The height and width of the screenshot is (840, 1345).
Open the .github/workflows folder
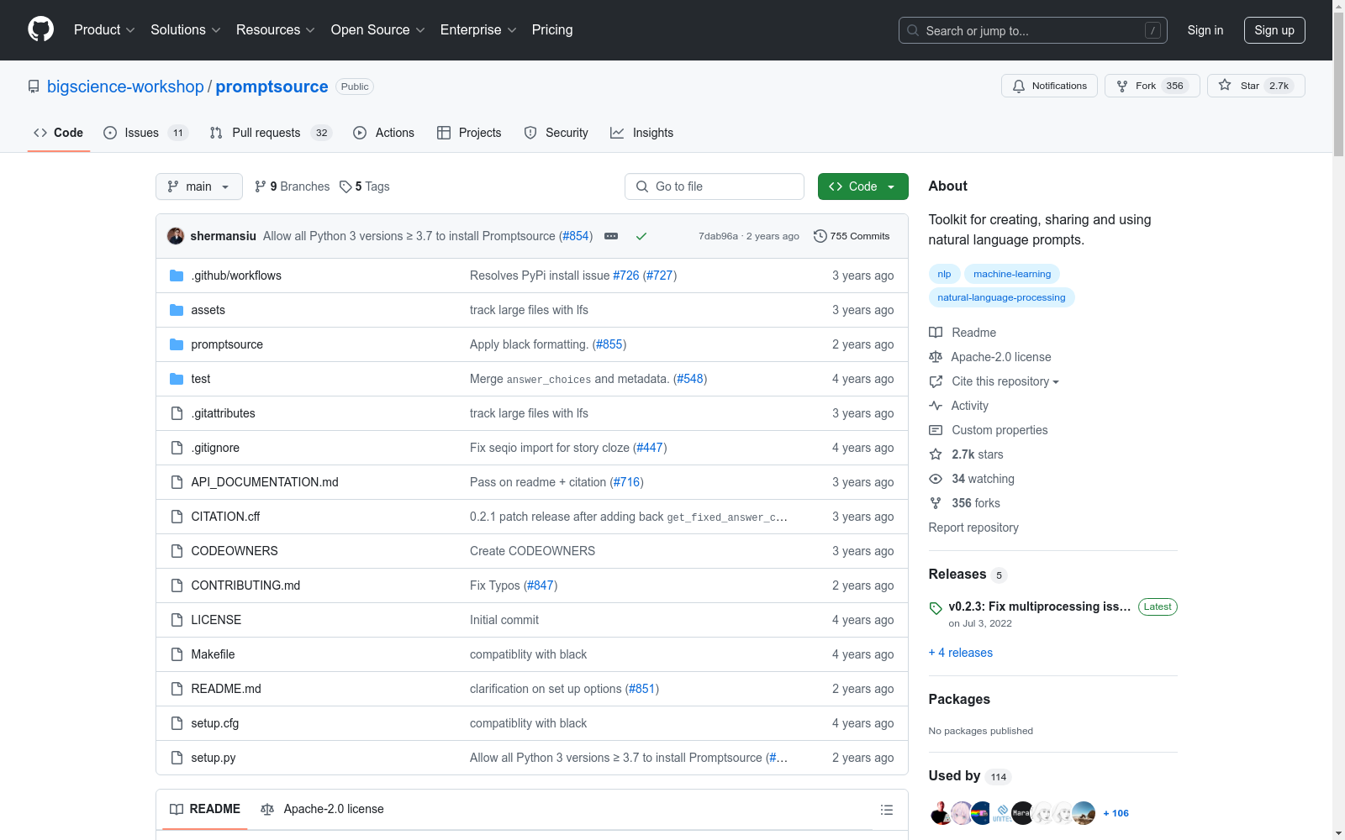236,276
